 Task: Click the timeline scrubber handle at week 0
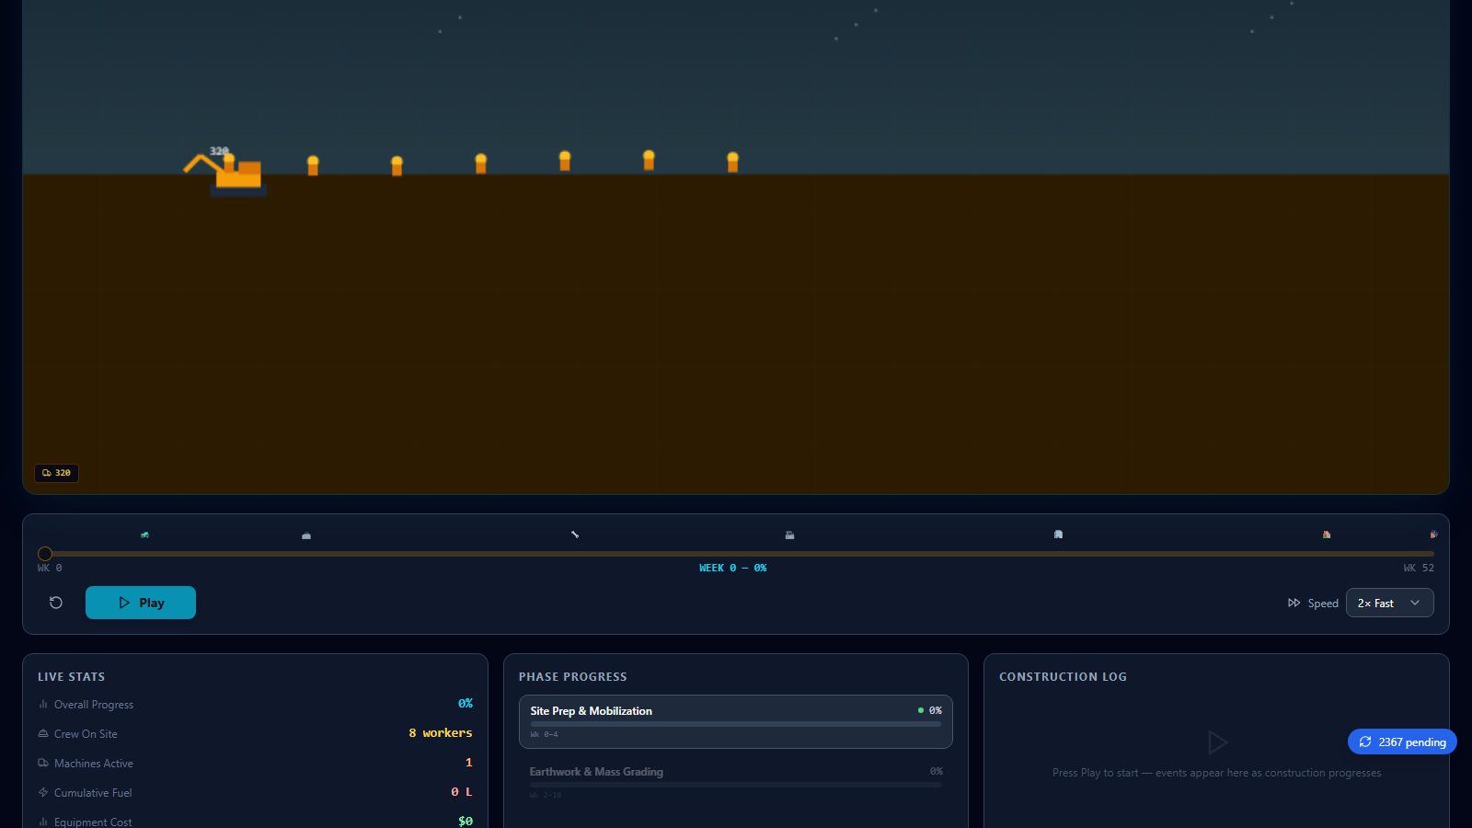pos(45,554)
